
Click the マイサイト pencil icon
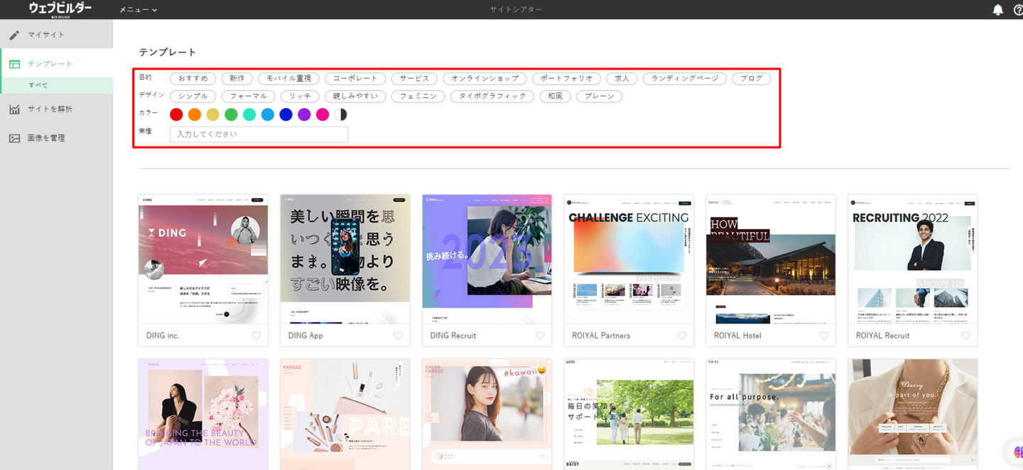coord(14,35)
